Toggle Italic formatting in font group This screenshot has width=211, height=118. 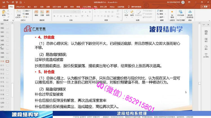(58, 16)
